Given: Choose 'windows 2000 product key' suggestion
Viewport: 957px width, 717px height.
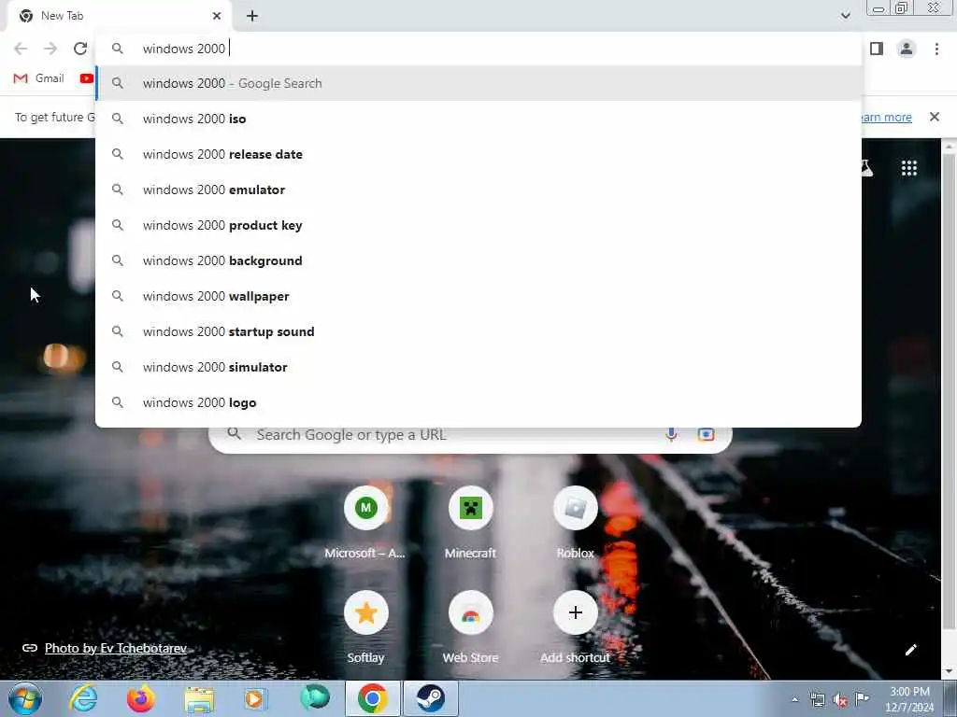Looking at the screenshot, I should click(478, 225).
